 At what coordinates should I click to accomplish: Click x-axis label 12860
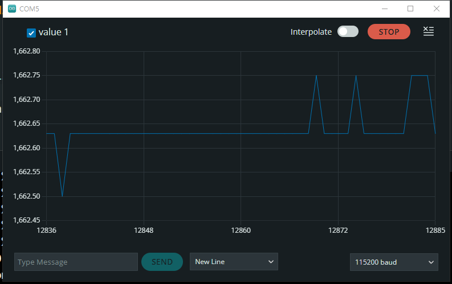click(x=241, y=230)
